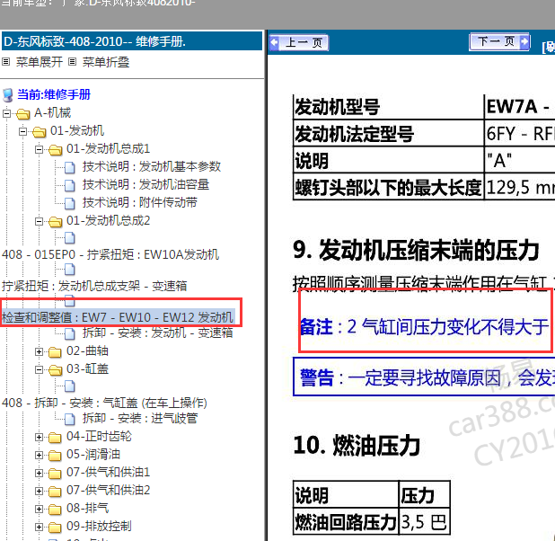Click the 01-发动机 folder icon

click(40, 132)
